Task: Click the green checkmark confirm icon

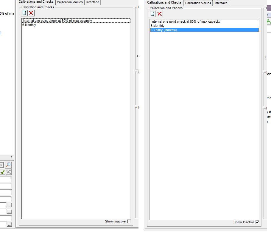Action: [x=3, y=172]
